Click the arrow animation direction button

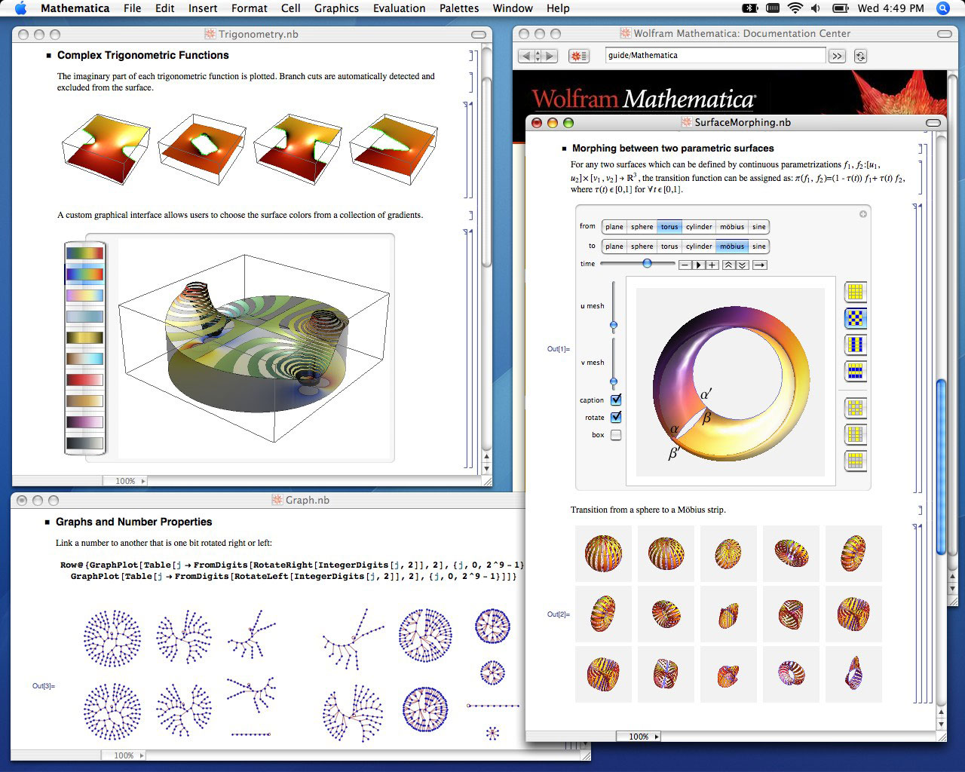(760, 265)
